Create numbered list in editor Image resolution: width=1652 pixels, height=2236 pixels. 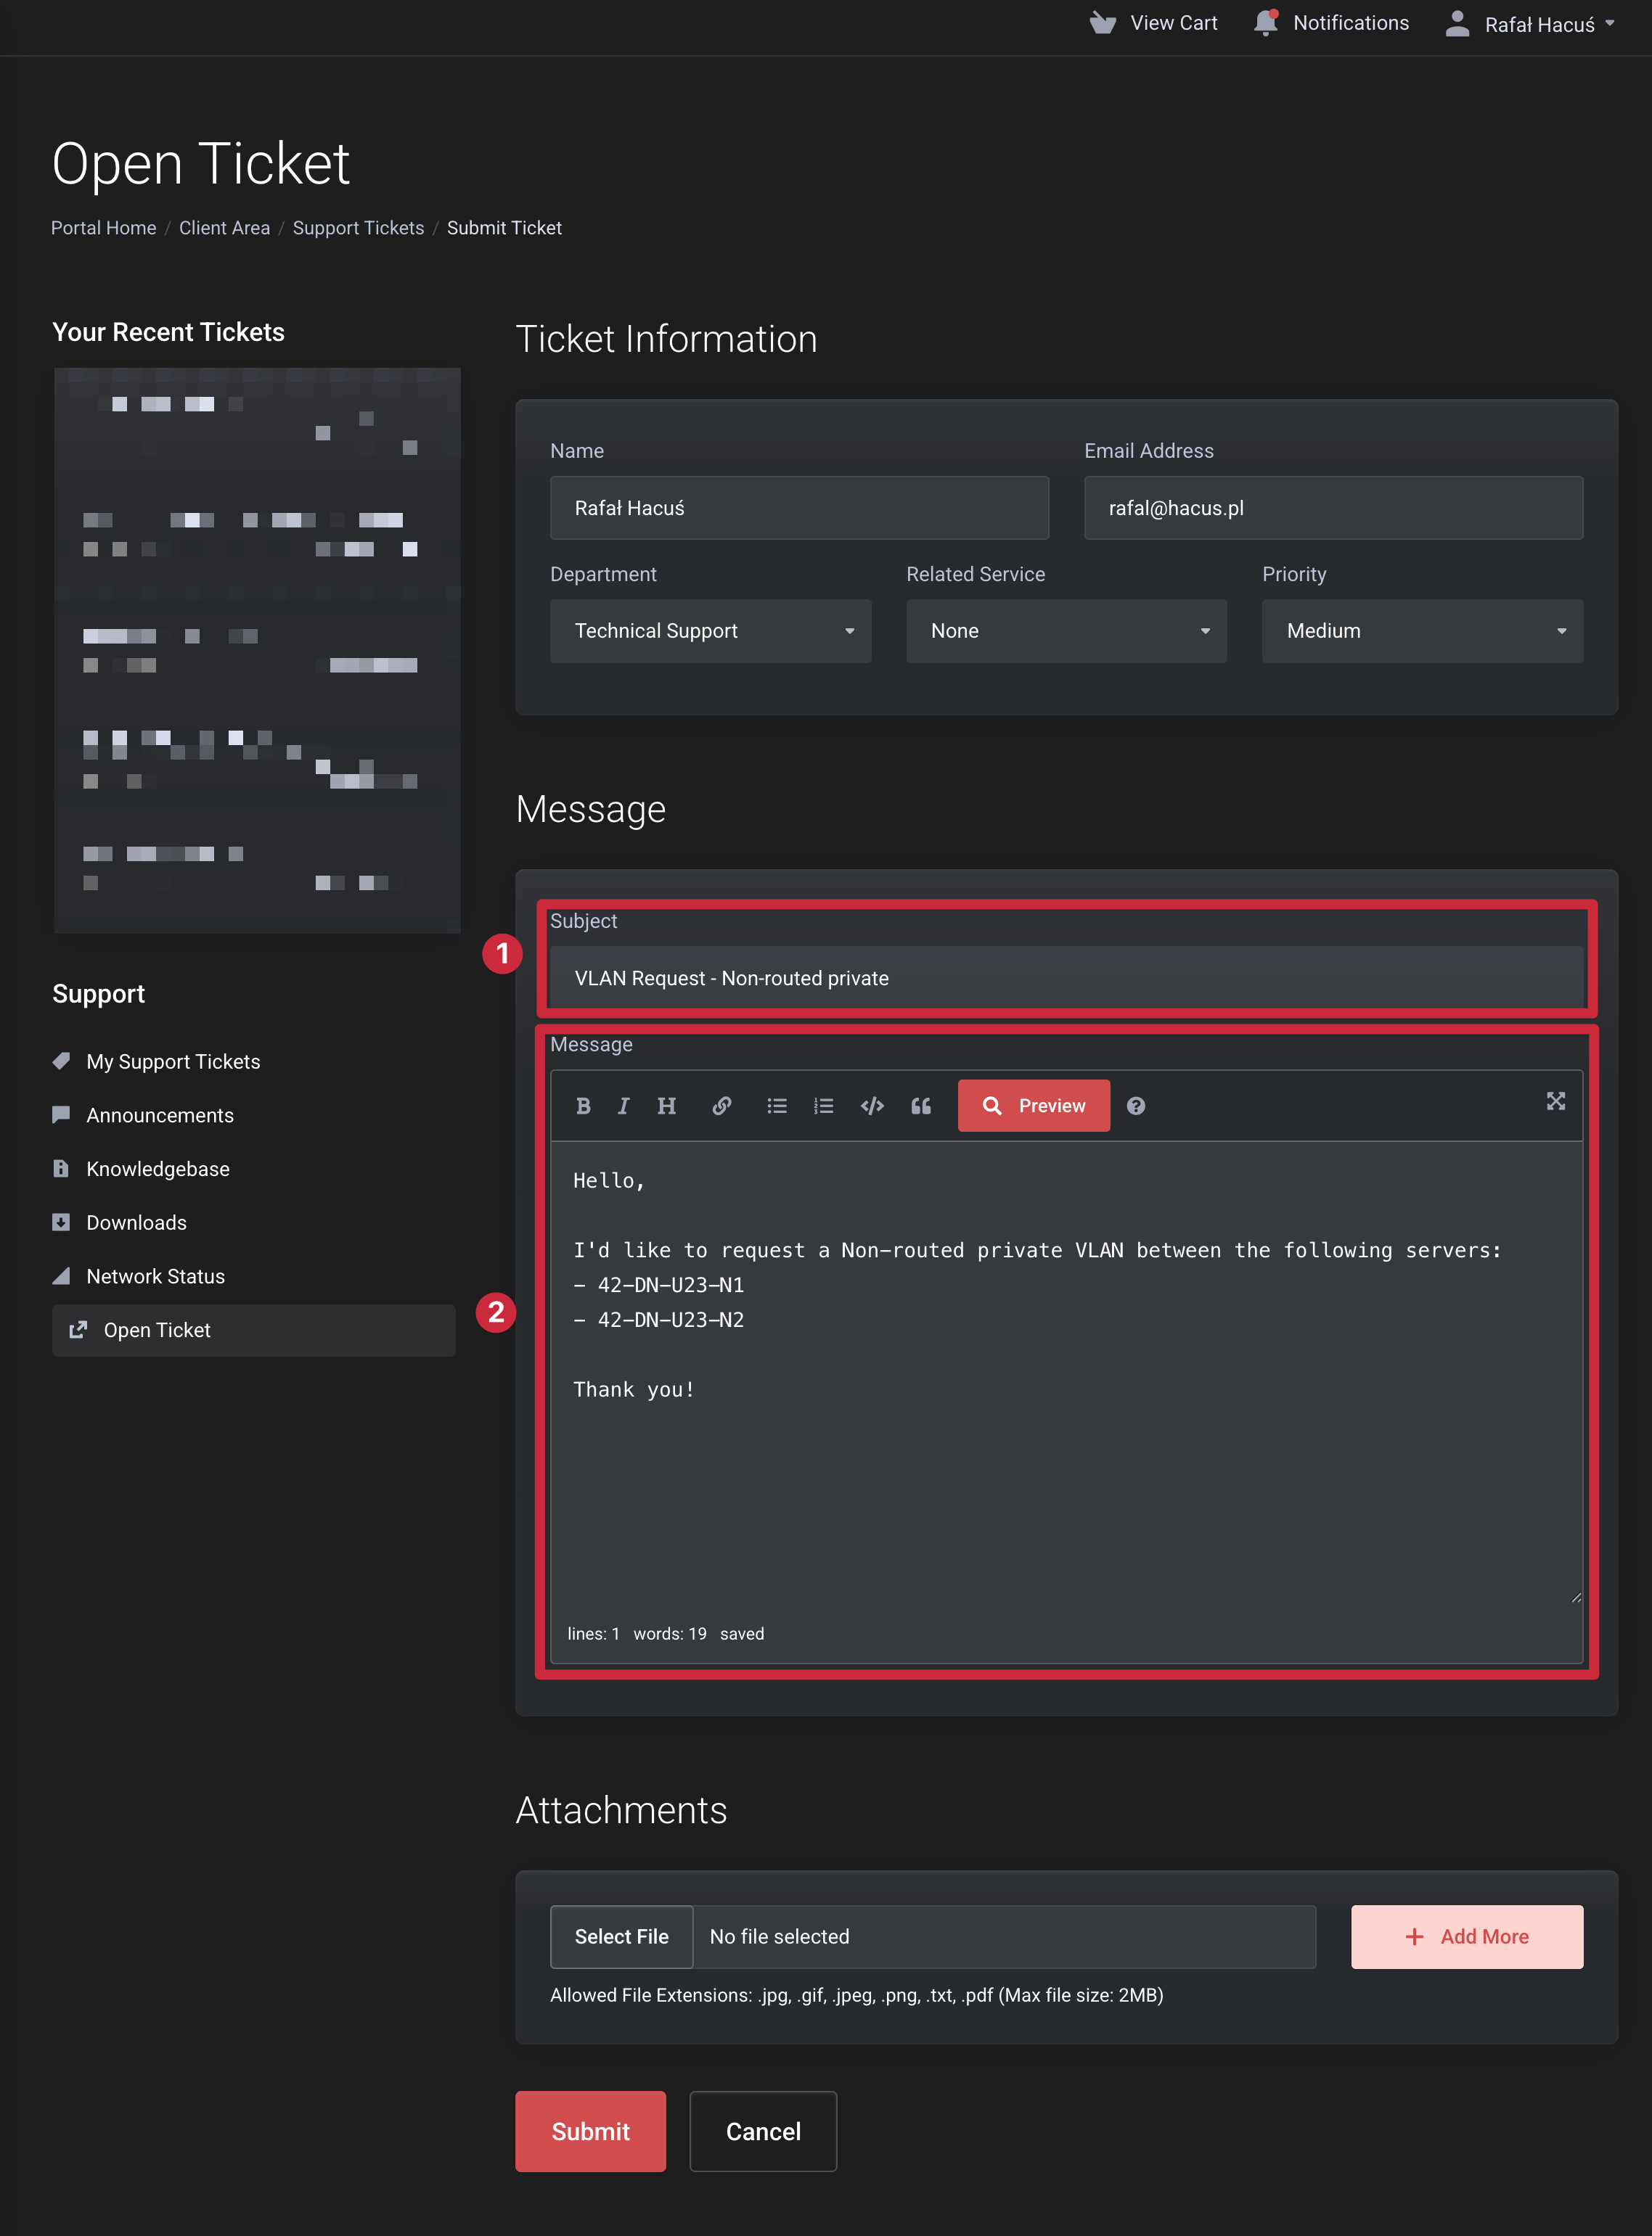(823, 1106)
